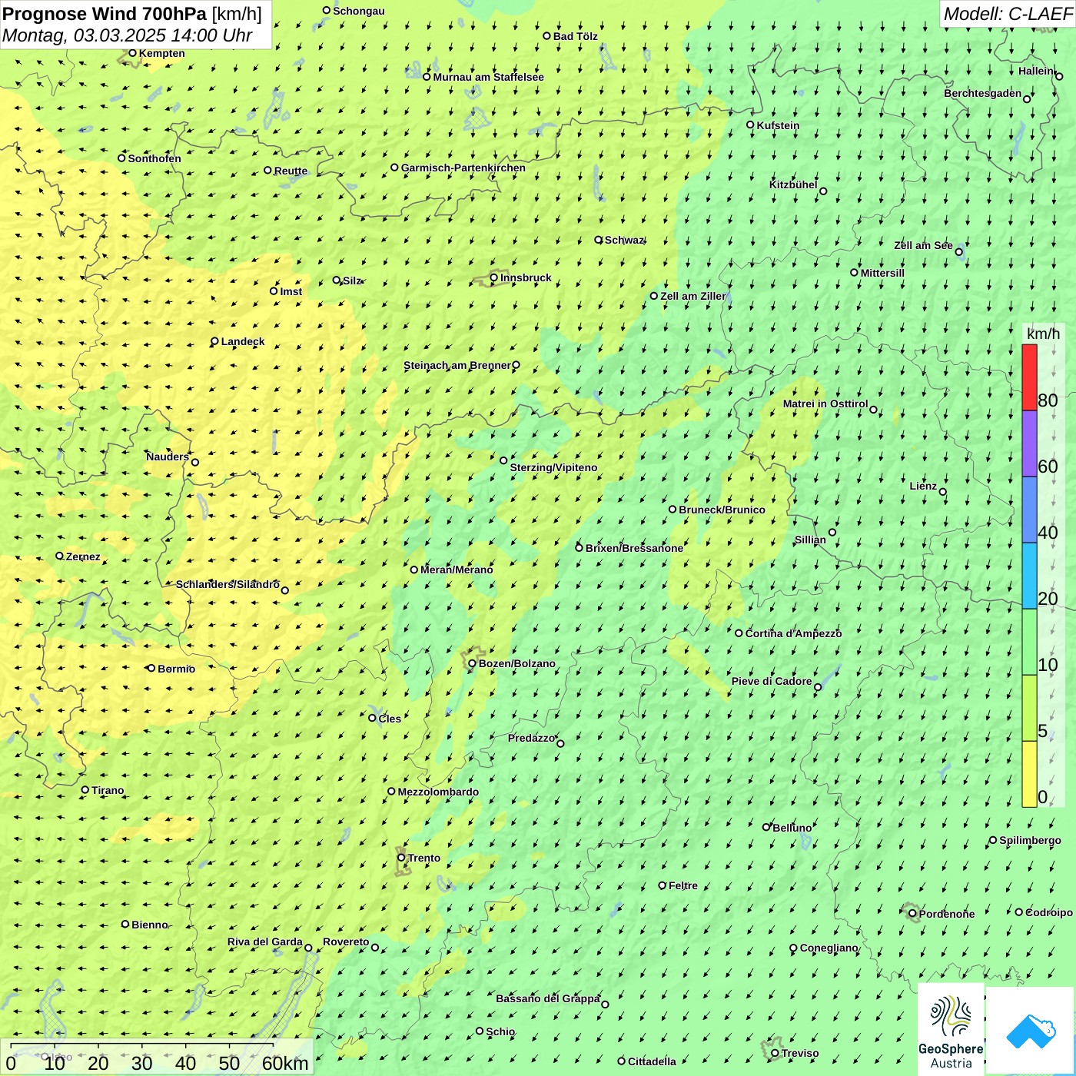Click the Bormio city label
Screen dimensions: 1076x1076
(176, 669)
